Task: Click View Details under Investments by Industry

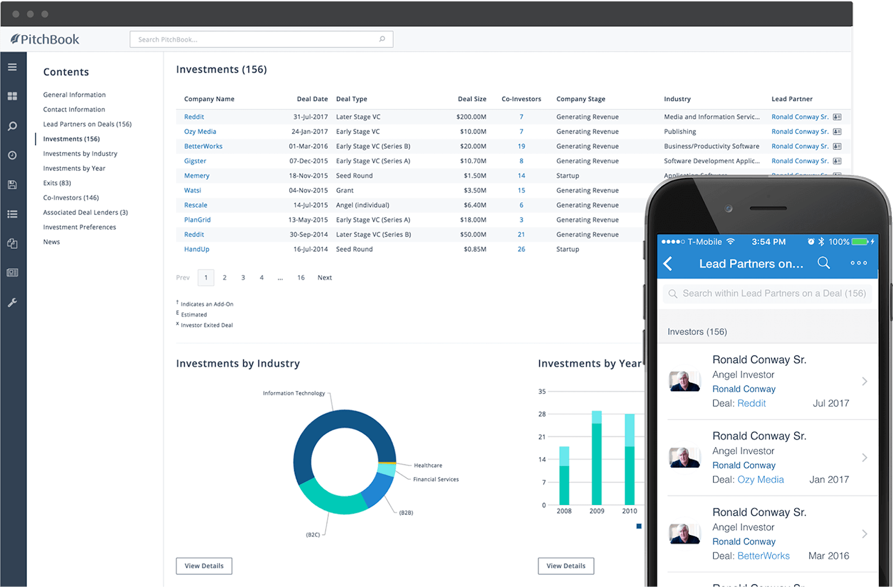Action: (x=204, y=566)
